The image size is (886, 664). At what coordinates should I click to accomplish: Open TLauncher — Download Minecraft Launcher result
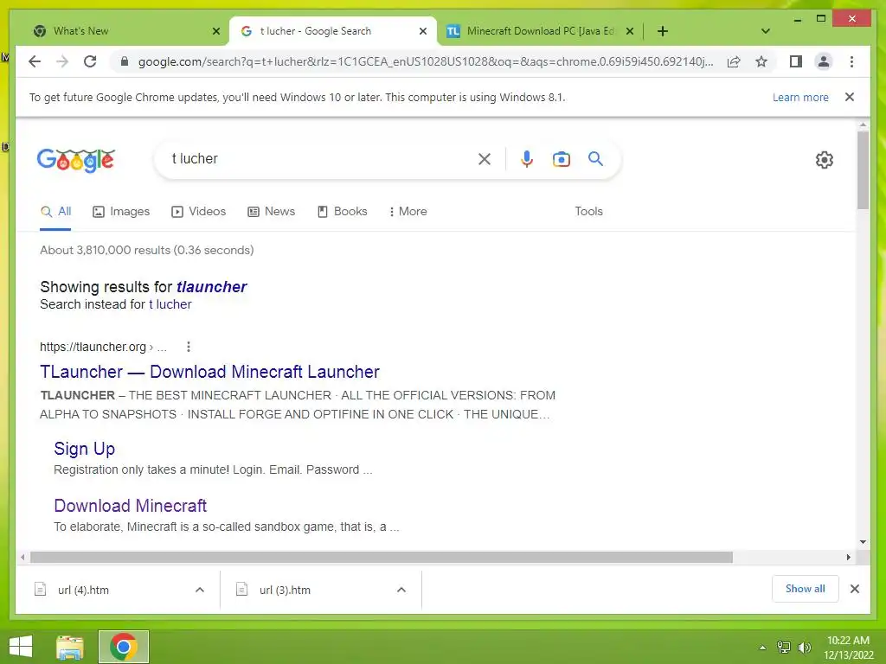tap(209, 372)
